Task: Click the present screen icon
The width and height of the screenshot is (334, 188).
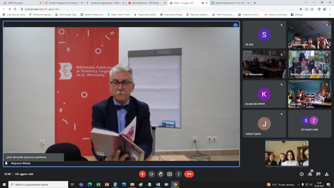Action: 169,174
